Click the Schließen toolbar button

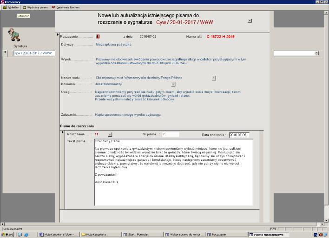pyautogui.click(x=11, y=7)
